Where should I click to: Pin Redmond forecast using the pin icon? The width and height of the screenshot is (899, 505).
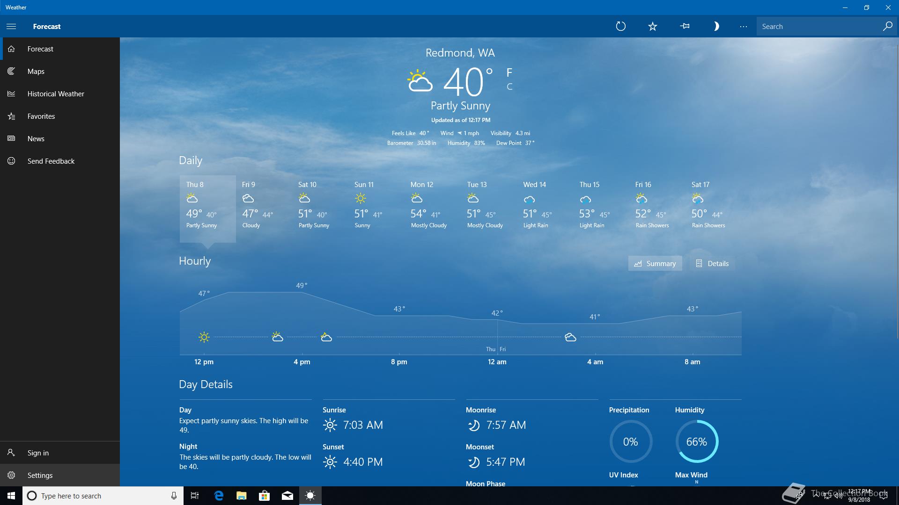pyautogui.click(x=685, y=26)
